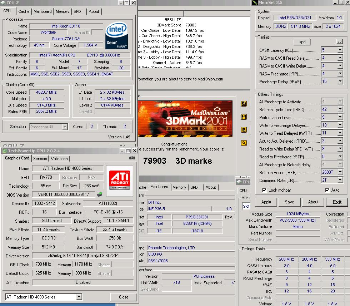Click the Driver Version field in GPU-Z

(83, 256)
